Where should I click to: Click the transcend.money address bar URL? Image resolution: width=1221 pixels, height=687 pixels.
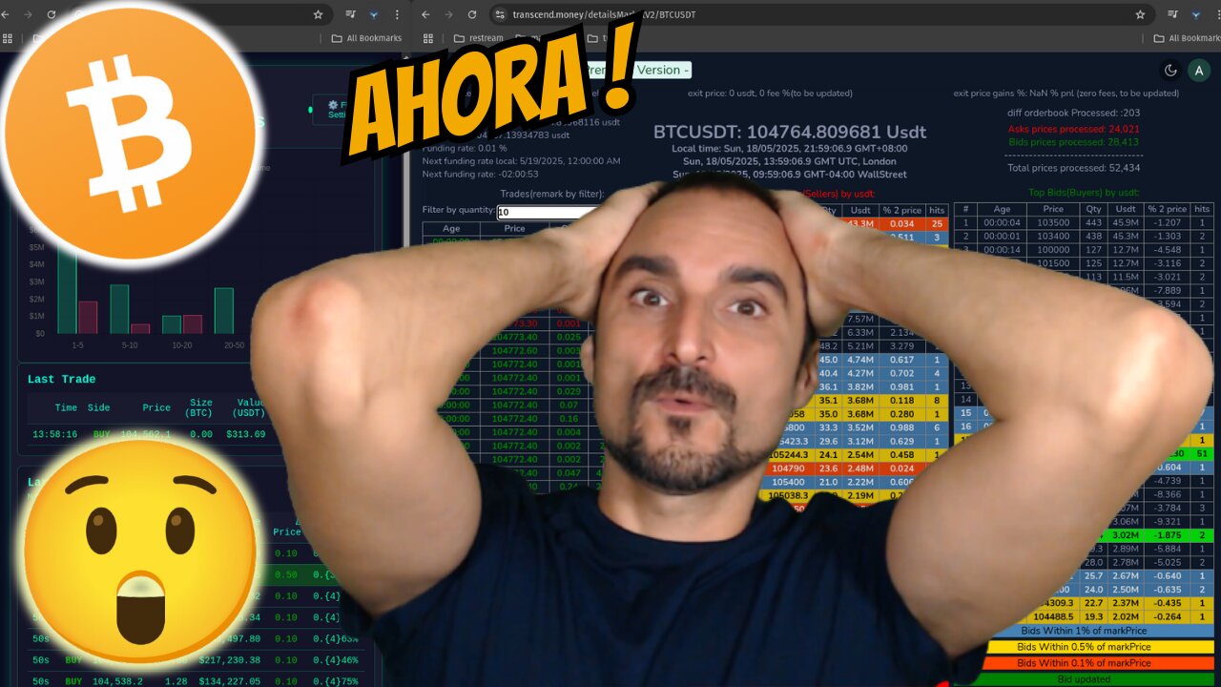604,15
